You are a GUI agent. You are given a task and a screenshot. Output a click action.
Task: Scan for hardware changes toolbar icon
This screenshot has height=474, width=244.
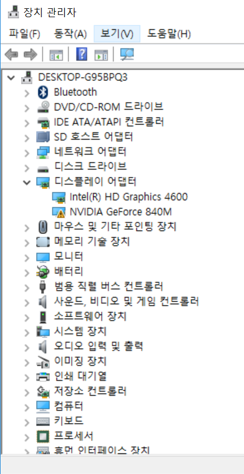click(x=127, y=54)
